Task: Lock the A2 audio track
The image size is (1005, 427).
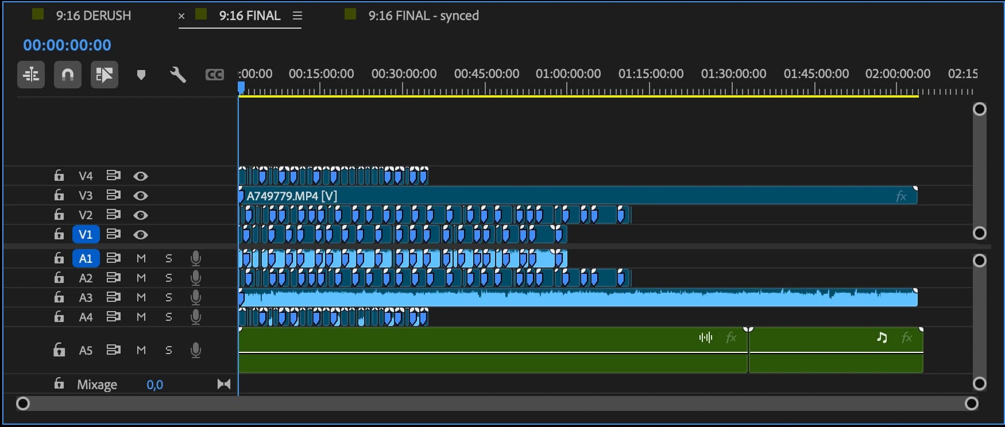Action: (x=59, y=277)
